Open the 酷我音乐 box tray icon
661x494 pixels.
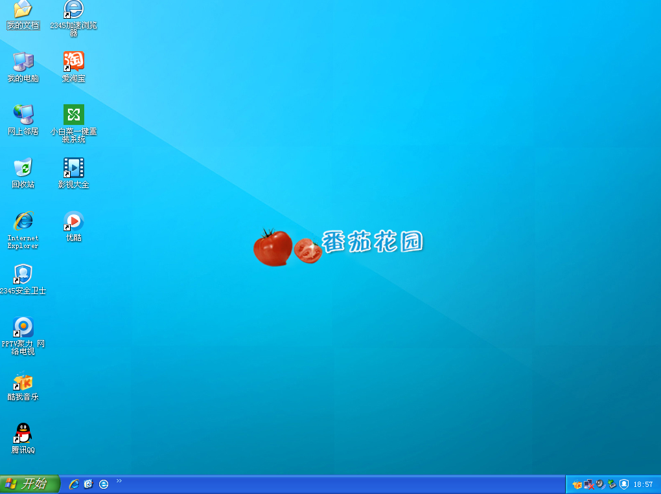[577, 485]
